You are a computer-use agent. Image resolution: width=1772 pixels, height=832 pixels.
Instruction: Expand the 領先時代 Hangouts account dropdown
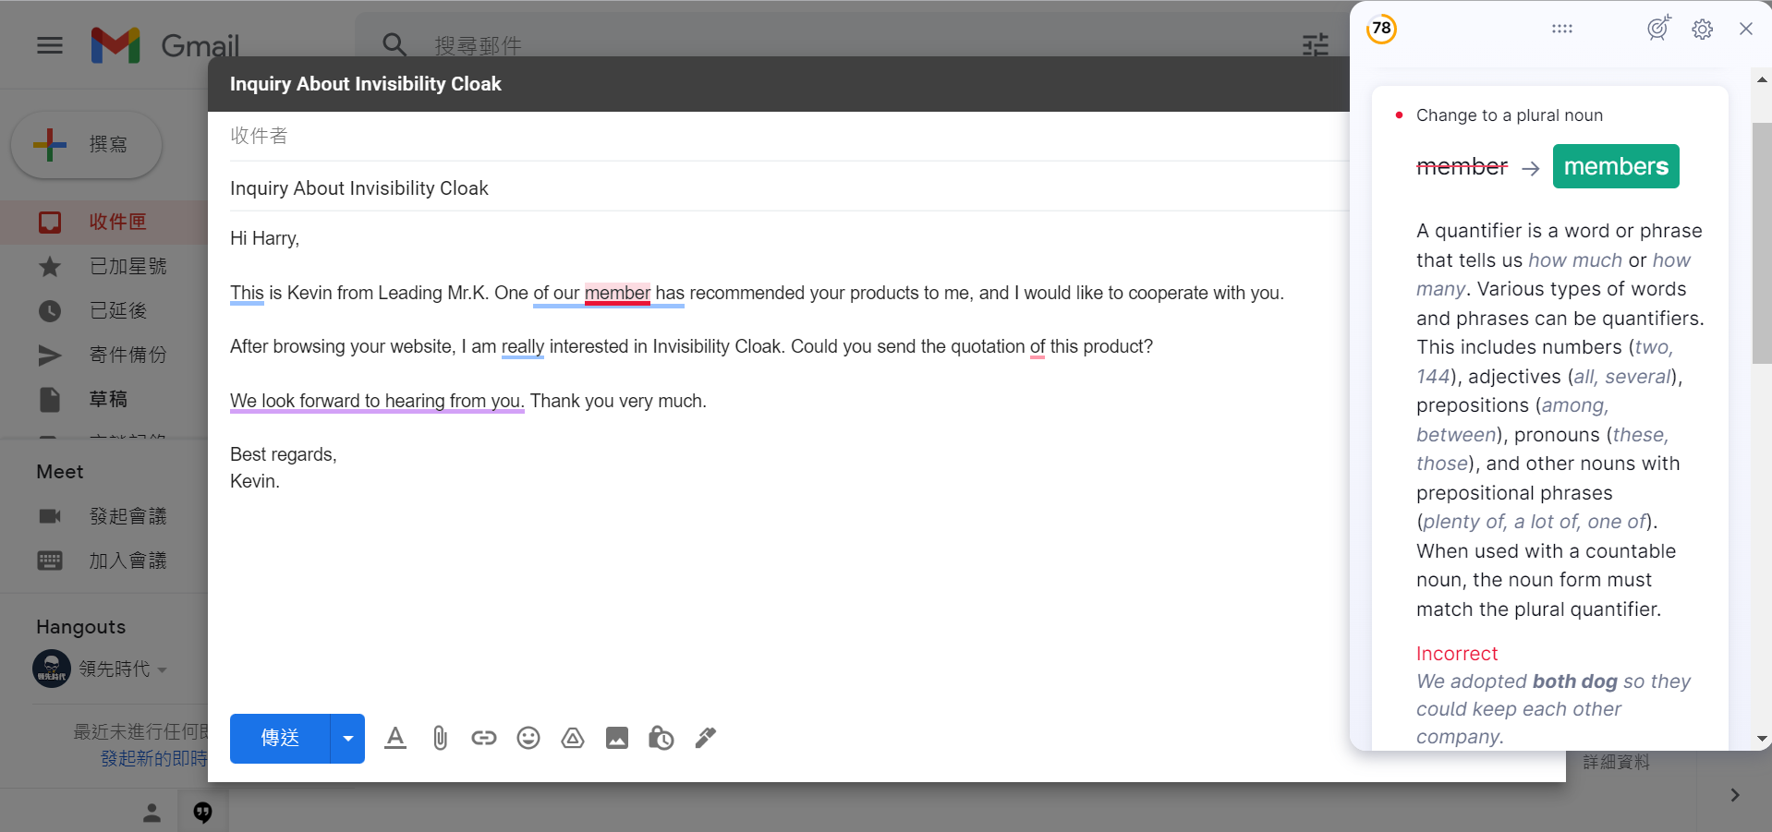click(163, 669)
